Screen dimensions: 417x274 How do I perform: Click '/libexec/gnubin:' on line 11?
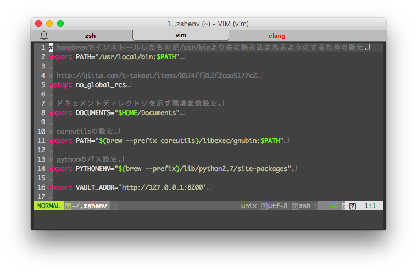[x=230, y=141]
